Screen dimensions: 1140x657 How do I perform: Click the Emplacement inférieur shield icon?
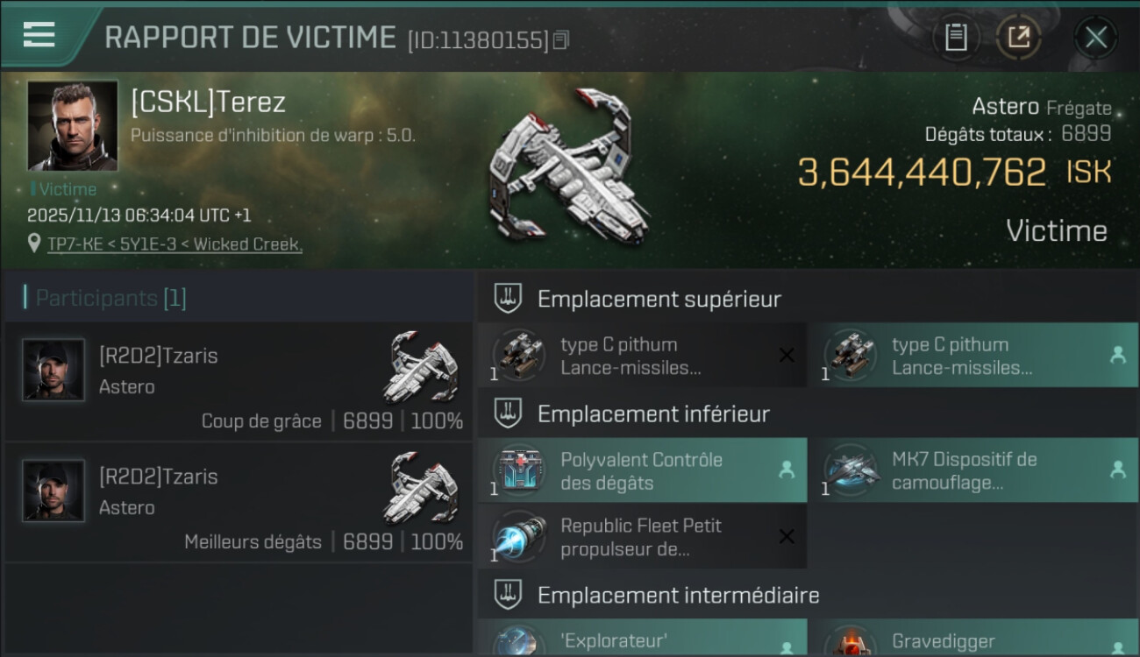[508, 413]
